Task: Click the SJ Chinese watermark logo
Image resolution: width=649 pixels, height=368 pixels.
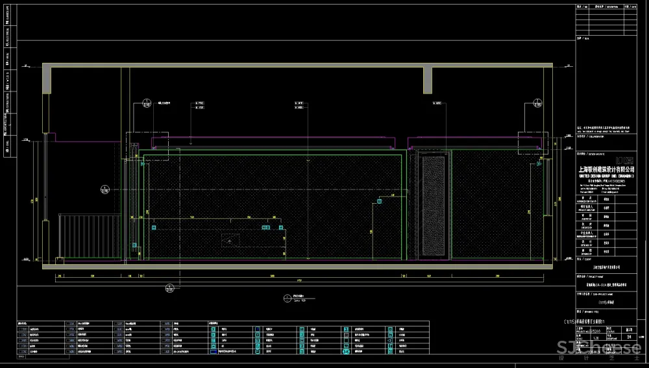Action: [x=597, y=349]
